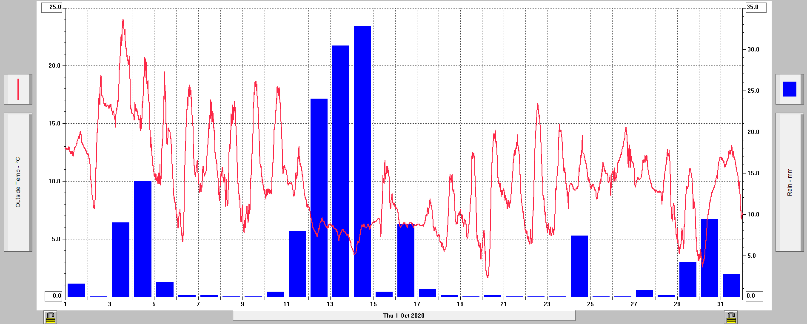This screenshot has width=807, height=324.
Task: Click the right padlock icon below the chart
Action: (731, 317)
